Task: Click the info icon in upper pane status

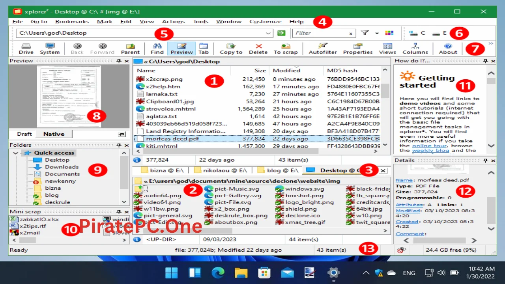Action: (137, 160)
